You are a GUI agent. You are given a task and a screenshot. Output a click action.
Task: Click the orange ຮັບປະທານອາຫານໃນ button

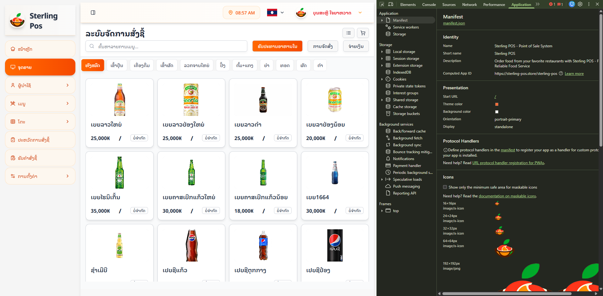point(277,46)
